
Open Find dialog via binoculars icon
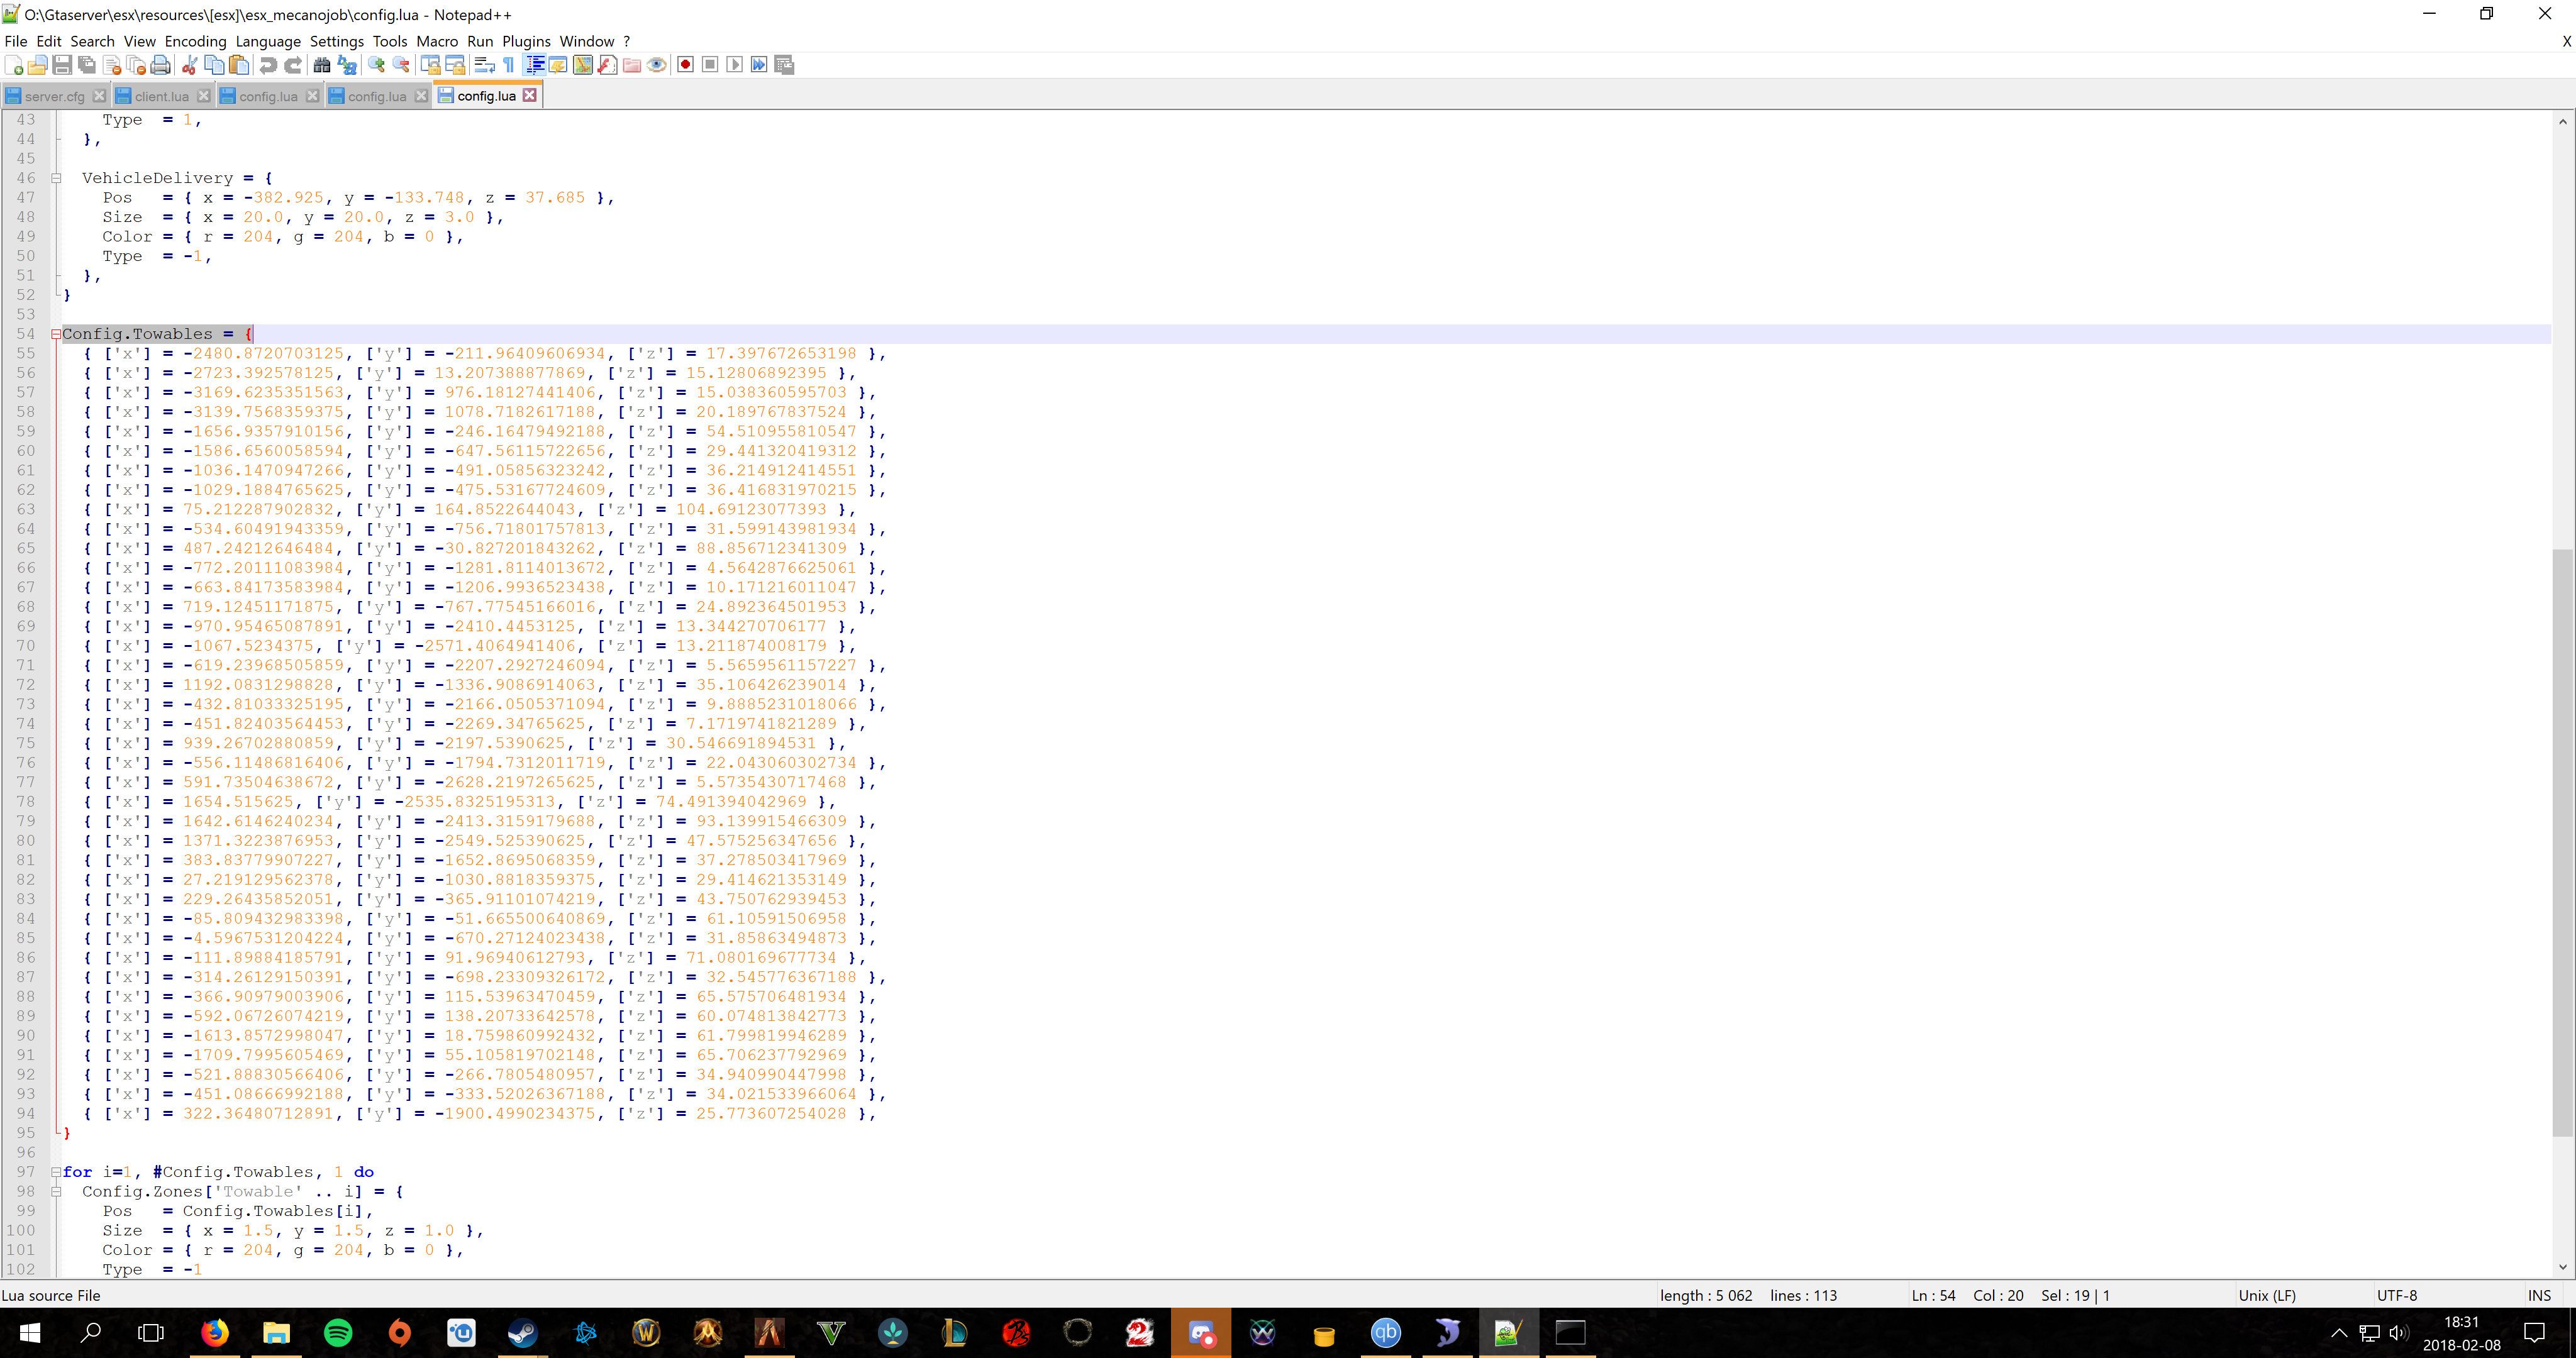322,65
